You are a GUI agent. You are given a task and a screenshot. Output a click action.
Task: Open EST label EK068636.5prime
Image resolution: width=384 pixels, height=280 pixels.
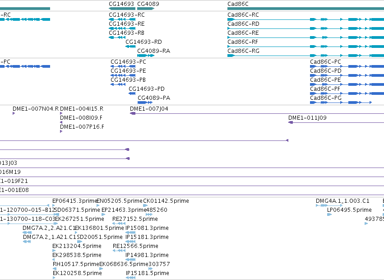click(x=124, y=265)
